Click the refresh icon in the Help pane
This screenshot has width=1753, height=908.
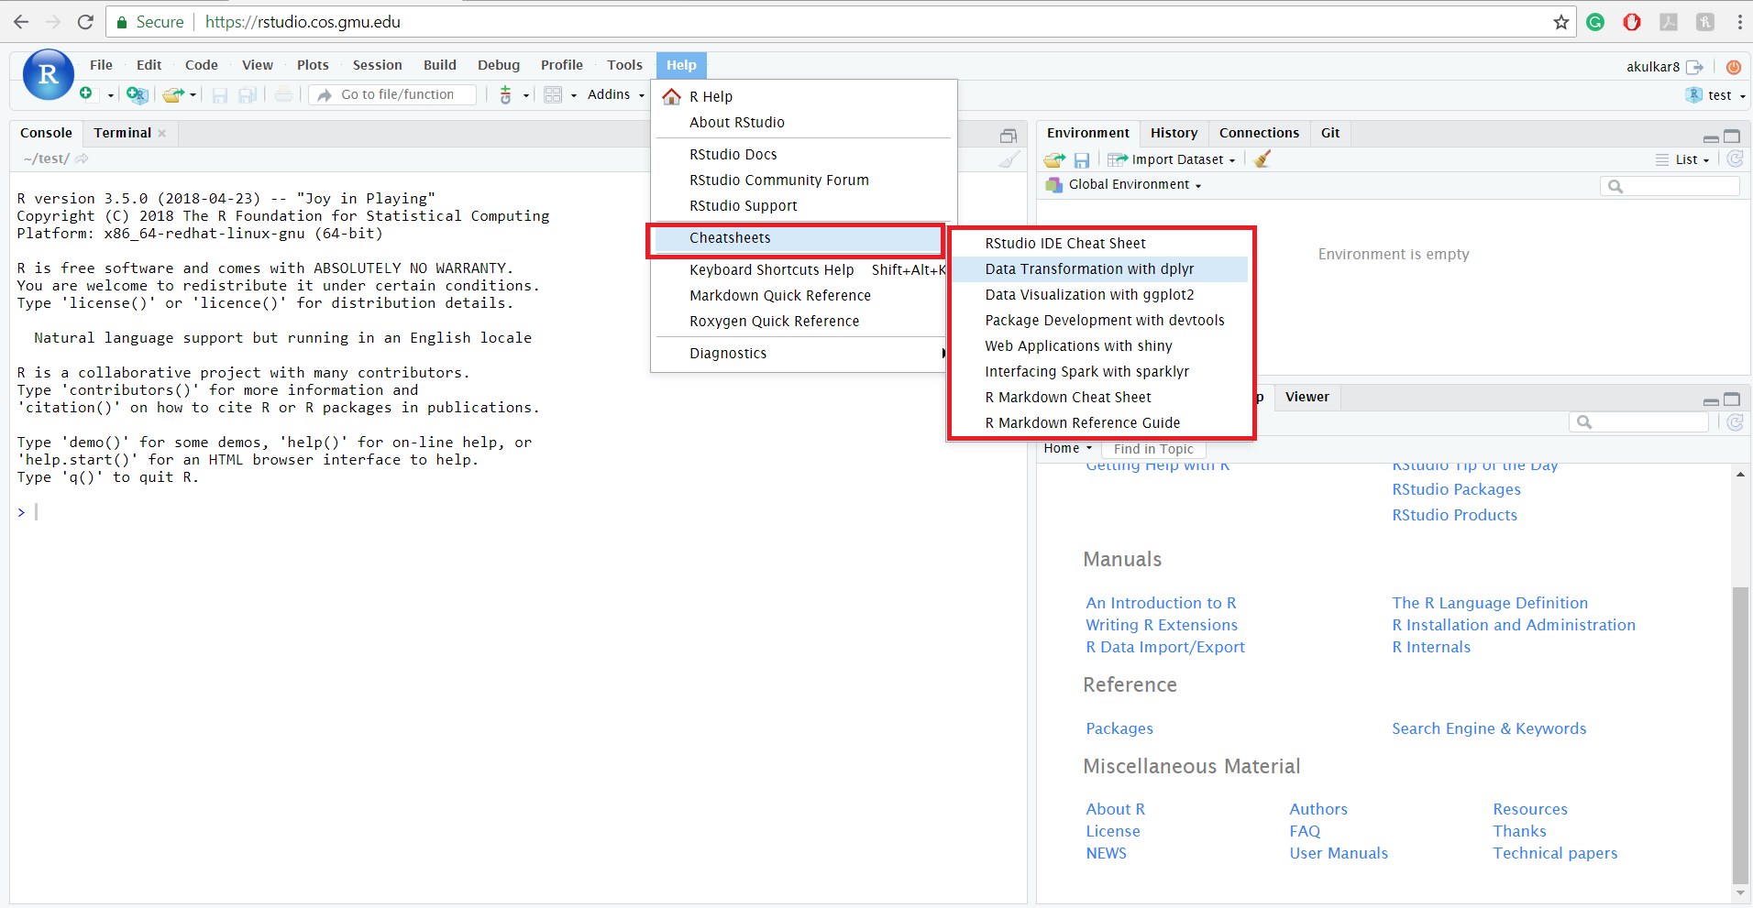[x=1735, y=422]
